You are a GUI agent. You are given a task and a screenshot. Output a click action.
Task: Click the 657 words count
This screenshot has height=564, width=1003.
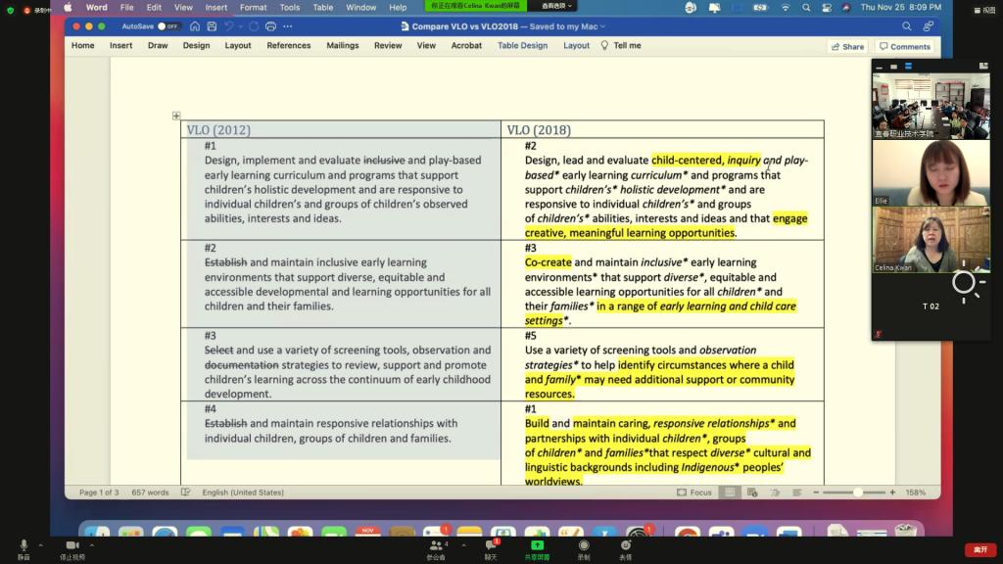pyautogui.click(x=150, y=493)
